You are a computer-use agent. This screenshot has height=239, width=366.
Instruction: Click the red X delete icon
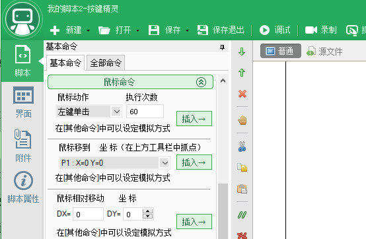pos(242,94)
